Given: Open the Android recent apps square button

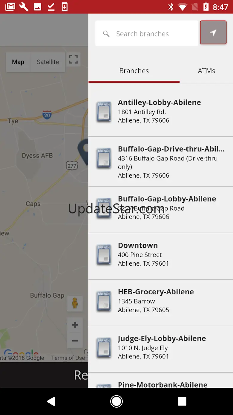Looking at the screenshot, I should click(x=182, y=401).
